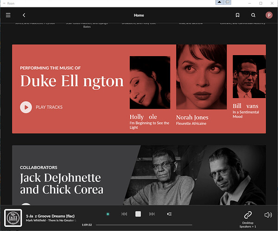Open track Fleurette Africaine

point(191,124)
